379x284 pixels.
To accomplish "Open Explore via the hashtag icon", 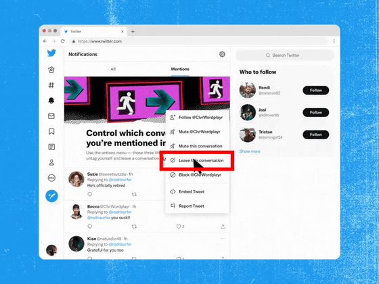I will [51, 85].
